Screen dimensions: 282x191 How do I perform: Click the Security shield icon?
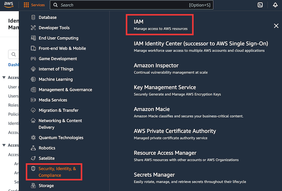[x=33, y=169]
